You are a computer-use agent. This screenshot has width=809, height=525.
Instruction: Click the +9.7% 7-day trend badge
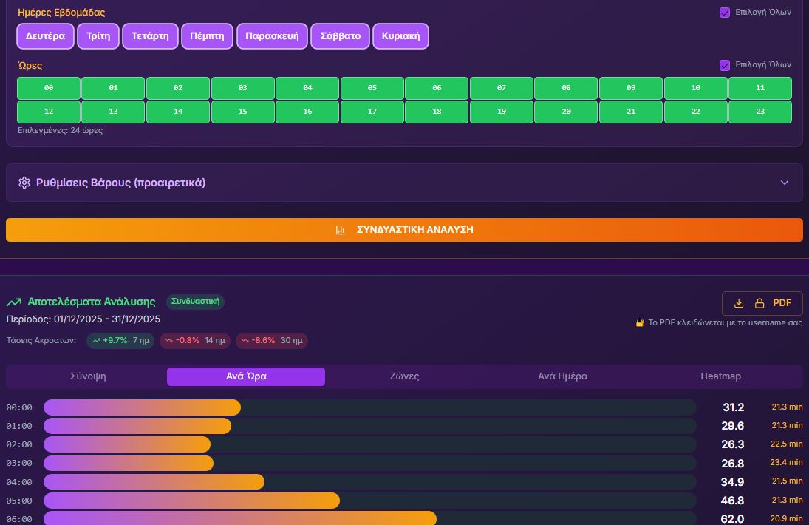[x=120, y=341]
